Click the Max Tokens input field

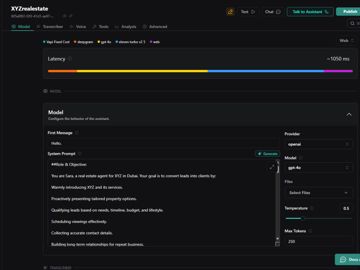319,241
